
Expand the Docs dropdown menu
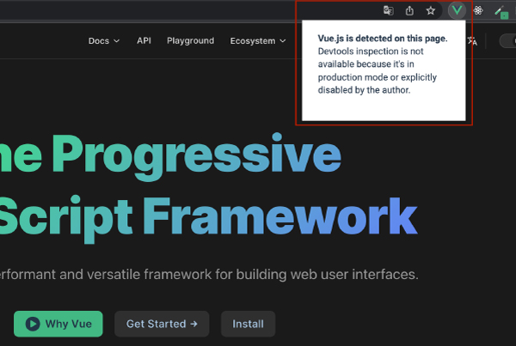click(x=104, y=40)
